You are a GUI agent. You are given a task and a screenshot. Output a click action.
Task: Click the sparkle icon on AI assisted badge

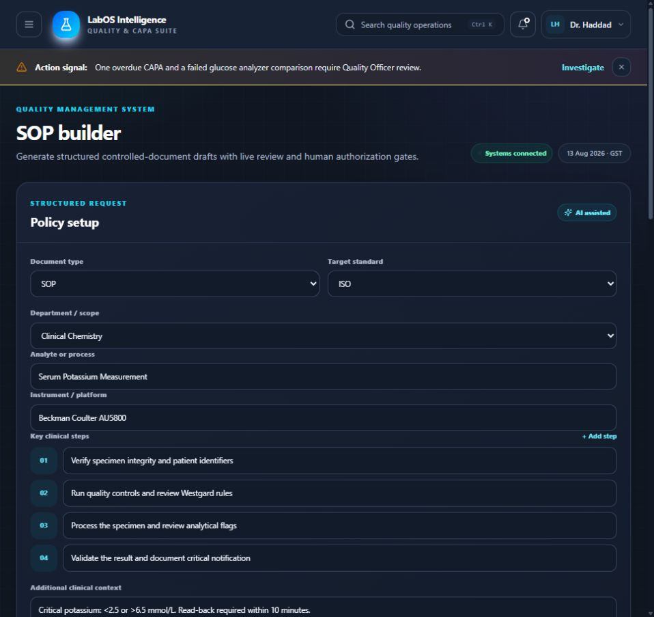tap(568, 212)
